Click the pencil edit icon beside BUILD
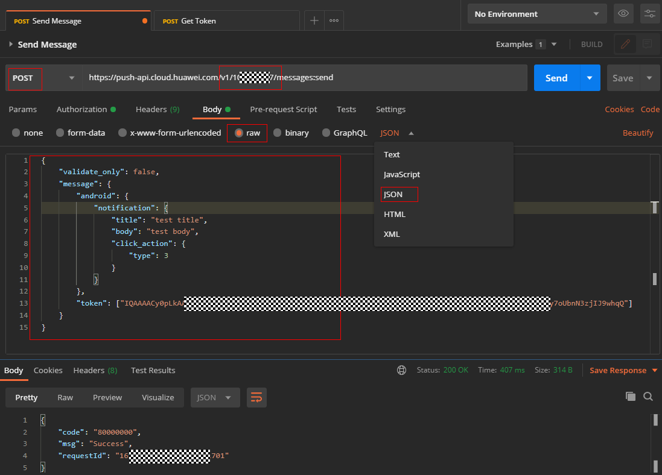 pyautogui.click(x=625, y=44)
